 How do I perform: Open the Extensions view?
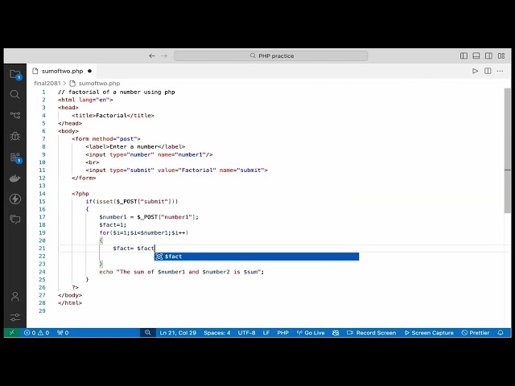click(14, 157)
